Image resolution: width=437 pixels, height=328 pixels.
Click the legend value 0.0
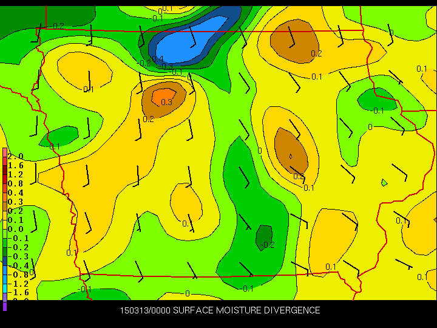point(15,229)
